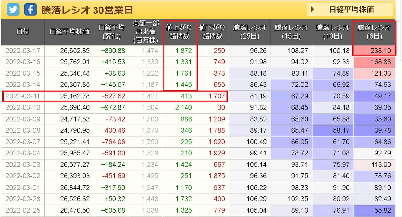Screen dimensions: 402x217
Task: Click the 東証一部出来高 column header
Action: coord(146,32)
